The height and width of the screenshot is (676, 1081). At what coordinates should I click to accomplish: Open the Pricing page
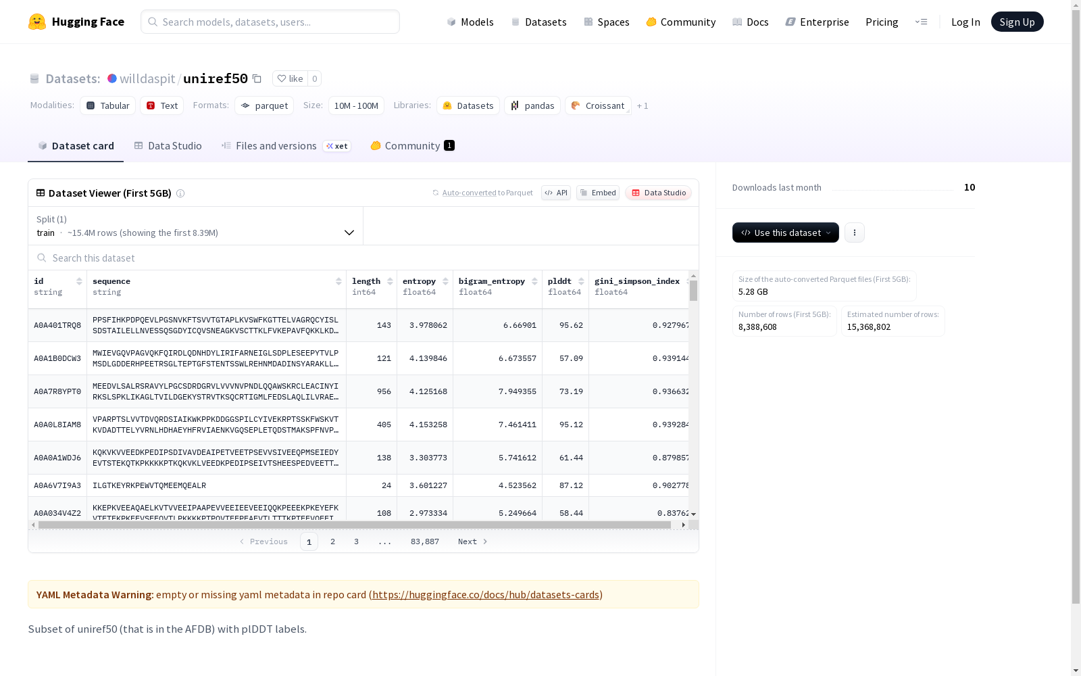click(x=882, y=22)
